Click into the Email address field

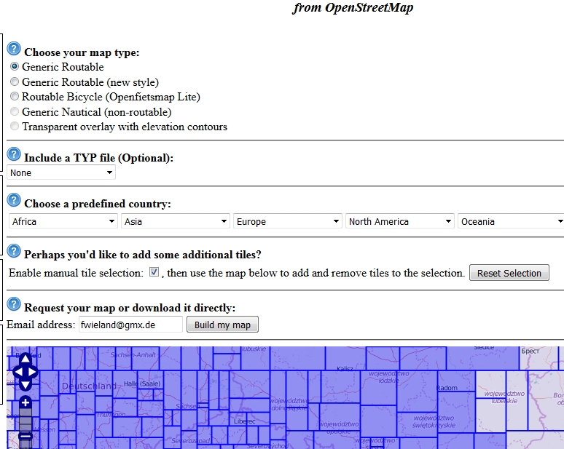pyautogui.click(x=130, y=325)
